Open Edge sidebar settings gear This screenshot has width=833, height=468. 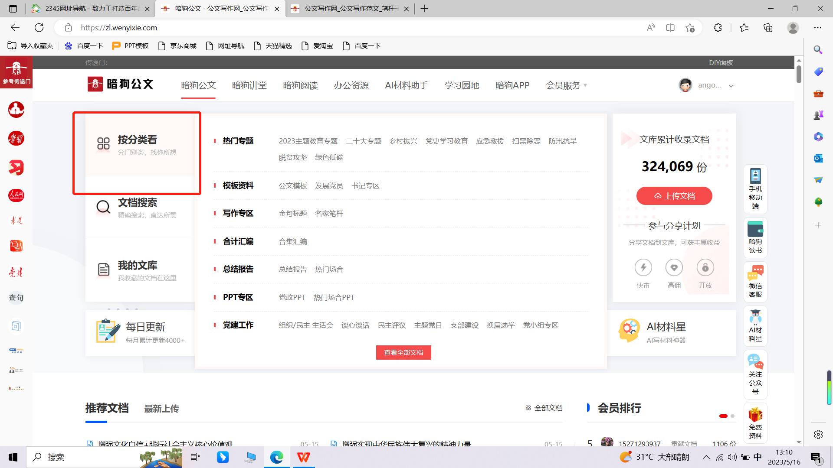tap(818, 434)
